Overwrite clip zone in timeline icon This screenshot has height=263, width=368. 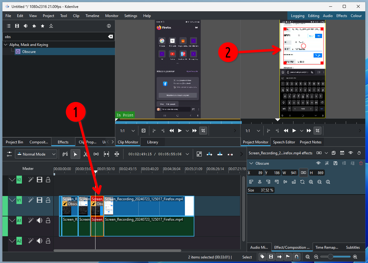tap(220, 154)
